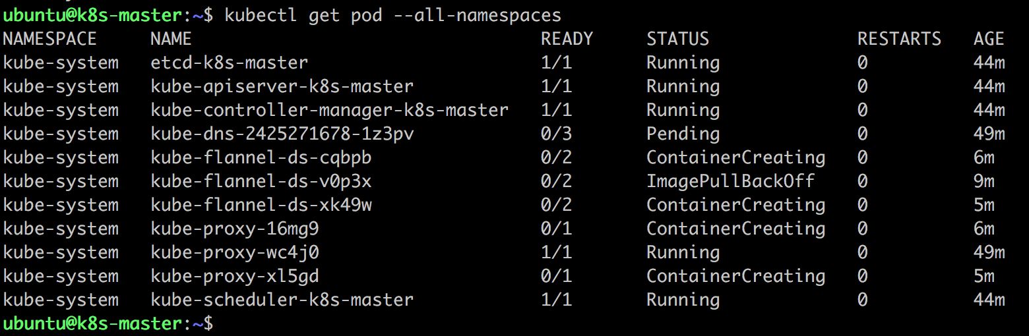
Task: Select pod name kube-flannel-ds-xk49w
Action: [261, 205]
